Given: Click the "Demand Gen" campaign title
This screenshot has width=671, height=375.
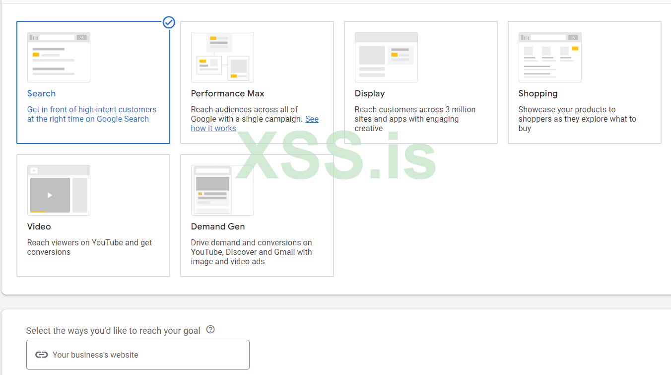Looking at the screenshot, I should tap(218, 226).
